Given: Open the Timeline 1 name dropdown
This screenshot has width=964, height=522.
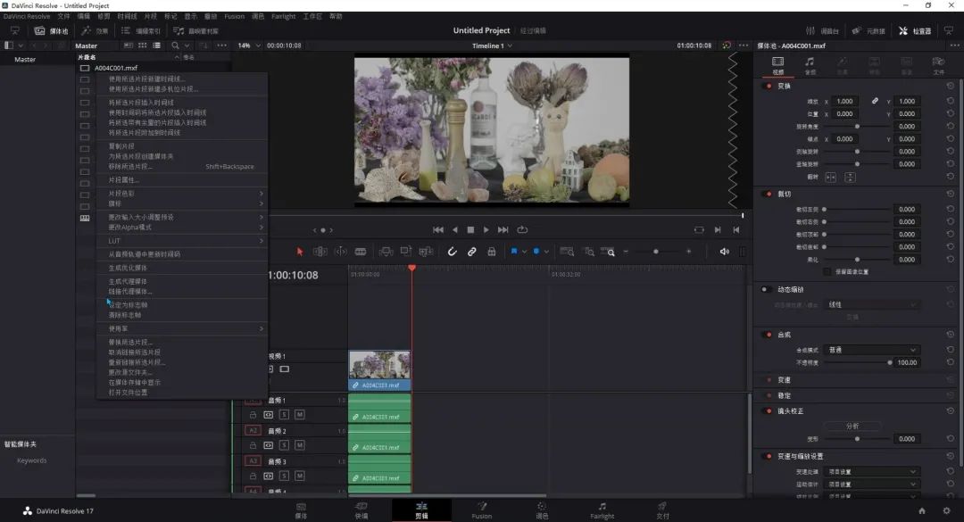Looking at the screenshot, I should click(x=493, y=46).
